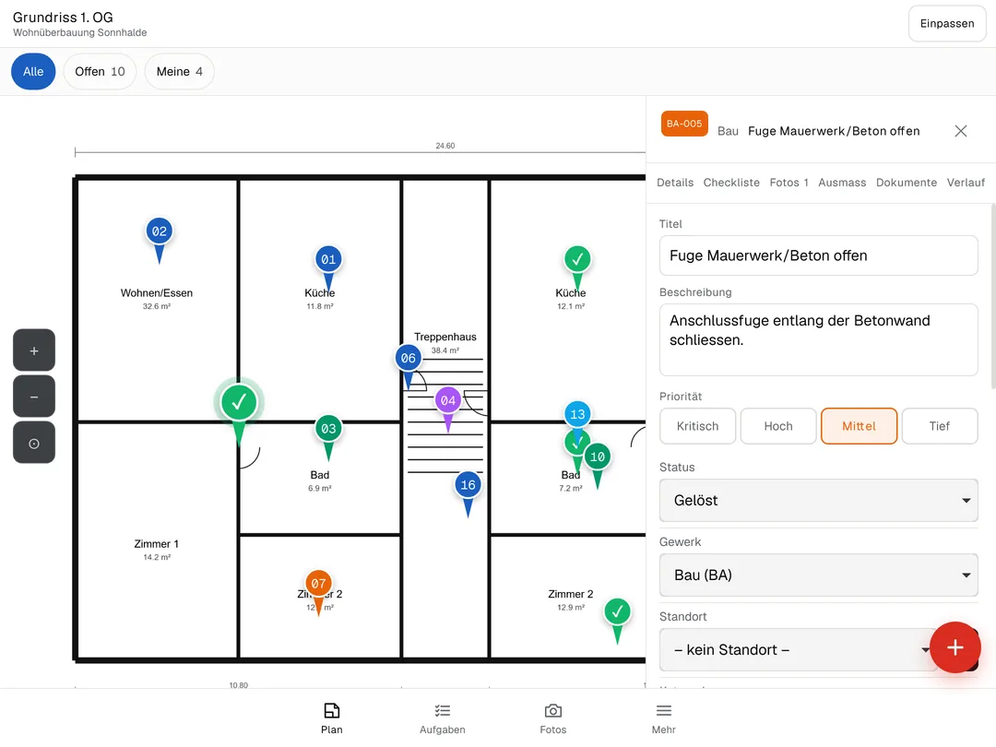The width and height of the screenshot is (996, 747).
Task: Add new item with red plus button
Action: tap(954, 647)
